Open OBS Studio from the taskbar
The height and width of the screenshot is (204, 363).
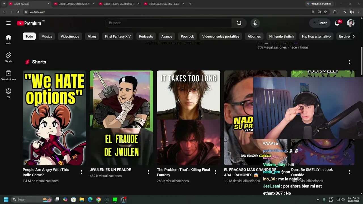coord(123,199)
